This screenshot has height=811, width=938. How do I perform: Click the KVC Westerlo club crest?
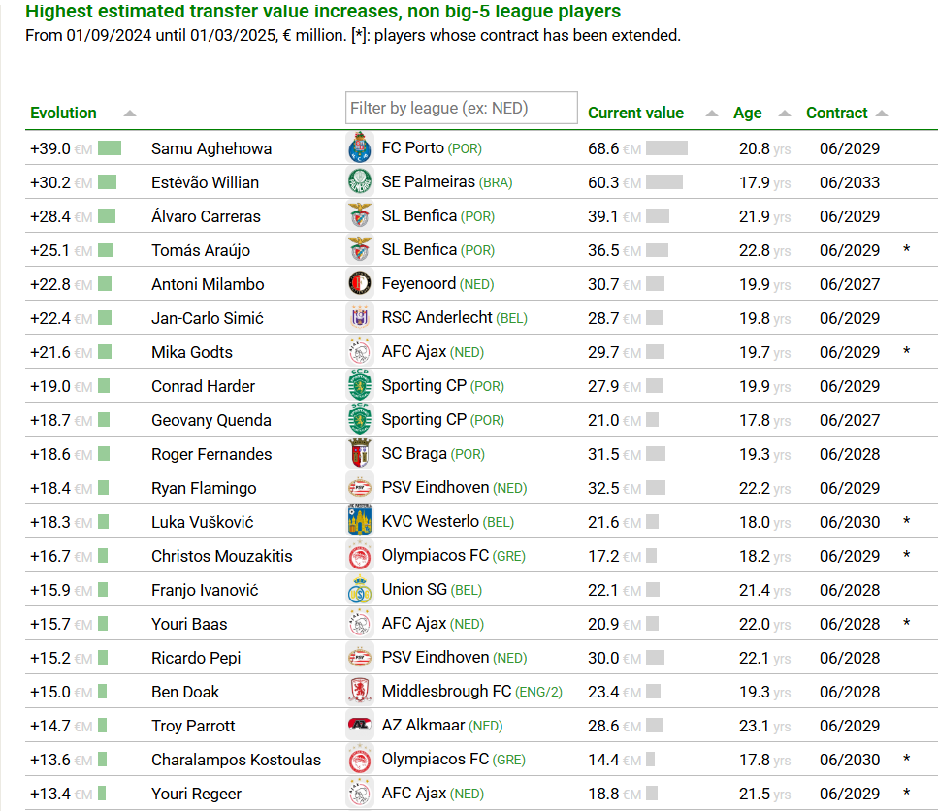[360, 521]
